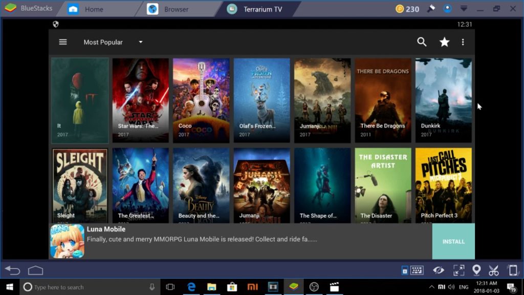Select the Coco movie poster

tap(201, 101)
